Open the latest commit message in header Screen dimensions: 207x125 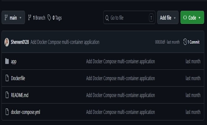[x=65, y=42]
